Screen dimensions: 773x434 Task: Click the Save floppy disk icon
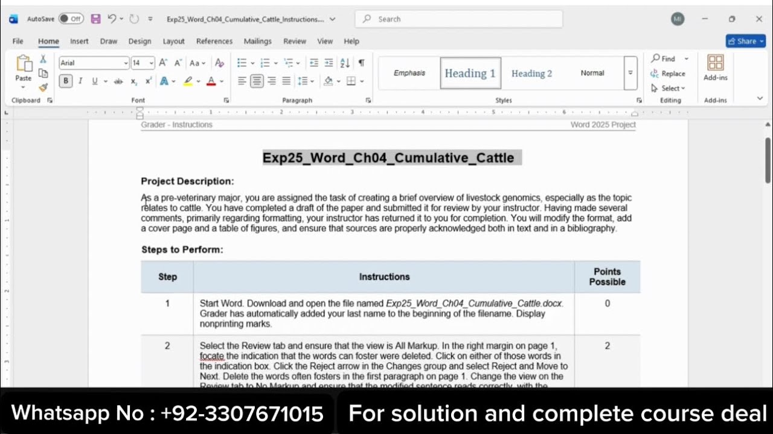[95, 19]
